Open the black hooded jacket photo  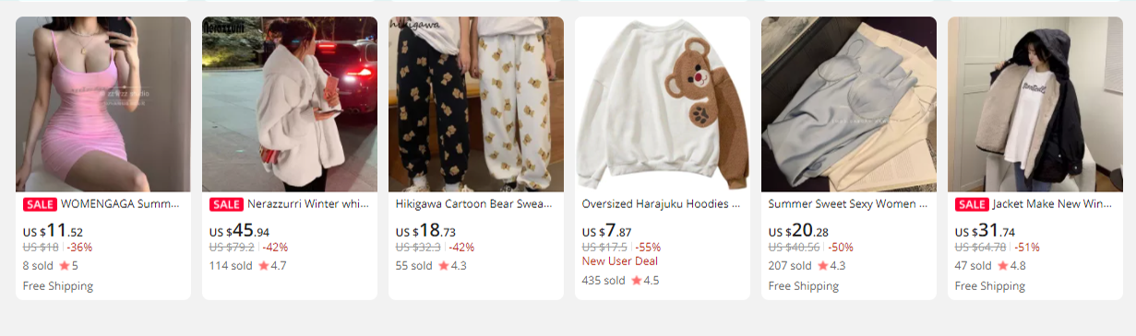tap(1035, 104)
